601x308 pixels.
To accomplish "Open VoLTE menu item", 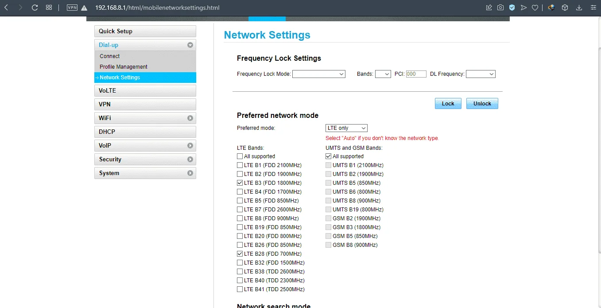I will [x=145, y=91].
